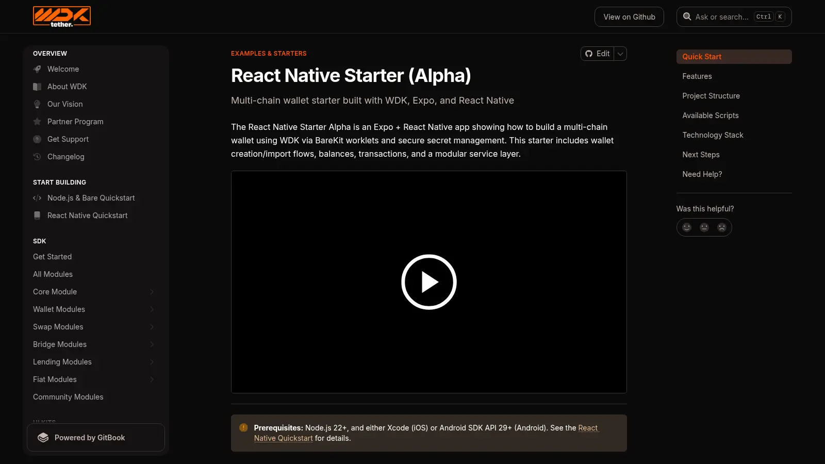Expand the Core Module section
Screen dimensions: 825x464
click(152, 292)
